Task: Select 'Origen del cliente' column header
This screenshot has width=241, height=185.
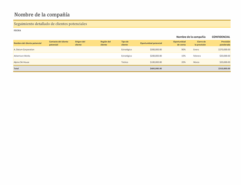Action: pos(80,43)
